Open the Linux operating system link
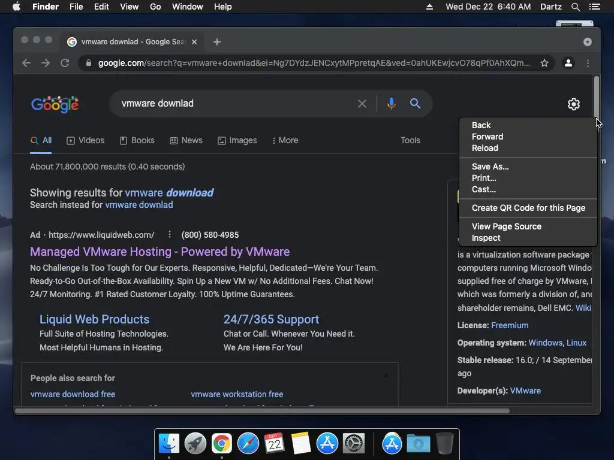 click(576, 343)
